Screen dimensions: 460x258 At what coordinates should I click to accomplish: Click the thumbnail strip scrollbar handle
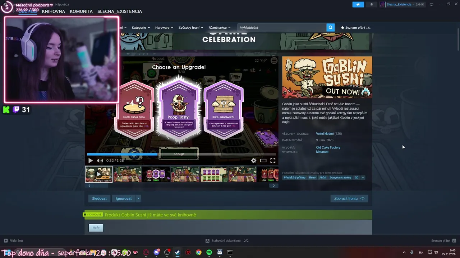click(101, 186)
